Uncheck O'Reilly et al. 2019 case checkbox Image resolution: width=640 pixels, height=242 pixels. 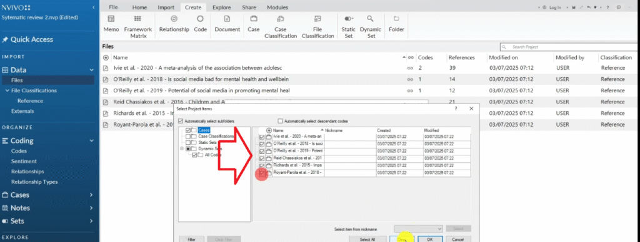click(262, 152)
